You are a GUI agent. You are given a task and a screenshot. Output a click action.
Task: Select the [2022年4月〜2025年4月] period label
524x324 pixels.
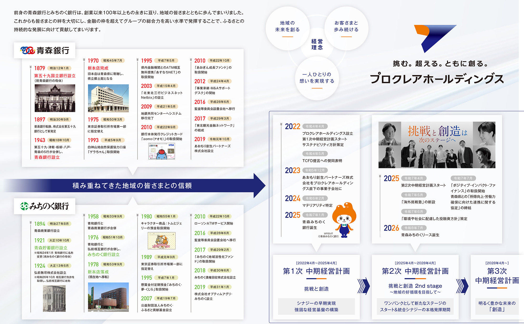(x=316, y=263)
